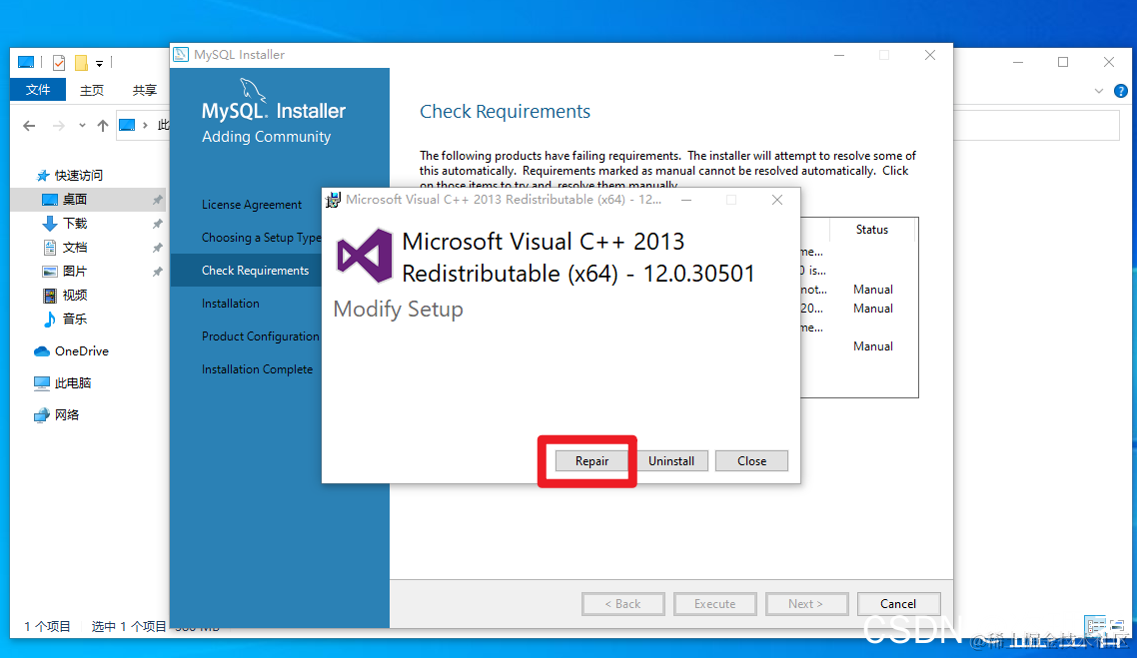This screenshot has height=658, width=1137.
Task: Open the 共享 ribbon tab in File Explorer
Action: click(x=144, y=90)
